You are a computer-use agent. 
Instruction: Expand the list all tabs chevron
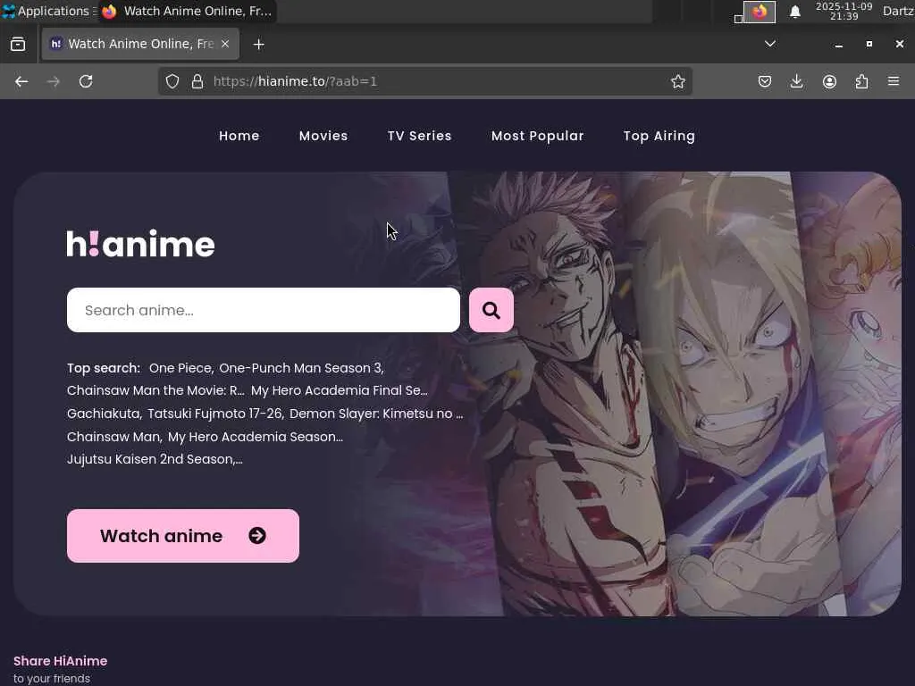[x=769, y=44]
